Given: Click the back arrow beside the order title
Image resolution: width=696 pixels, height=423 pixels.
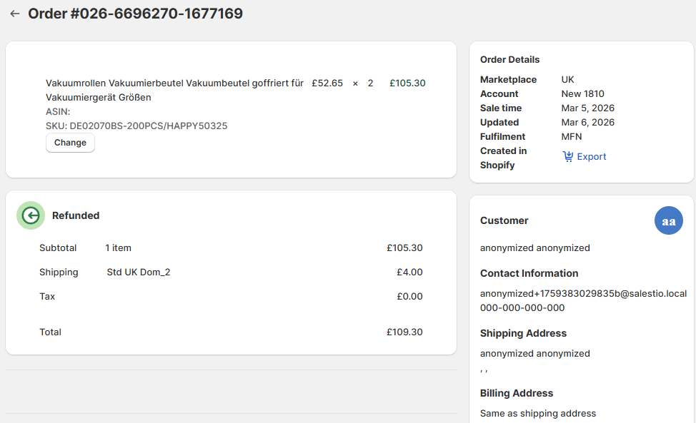Looking at the screenshot, I should [14, 14].
